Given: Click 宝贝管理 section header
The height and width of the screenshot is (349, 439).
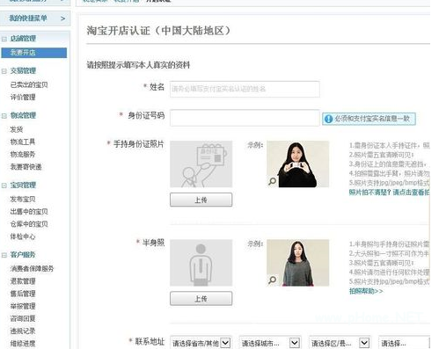Looking at the screenshot, I should point(23,185).
